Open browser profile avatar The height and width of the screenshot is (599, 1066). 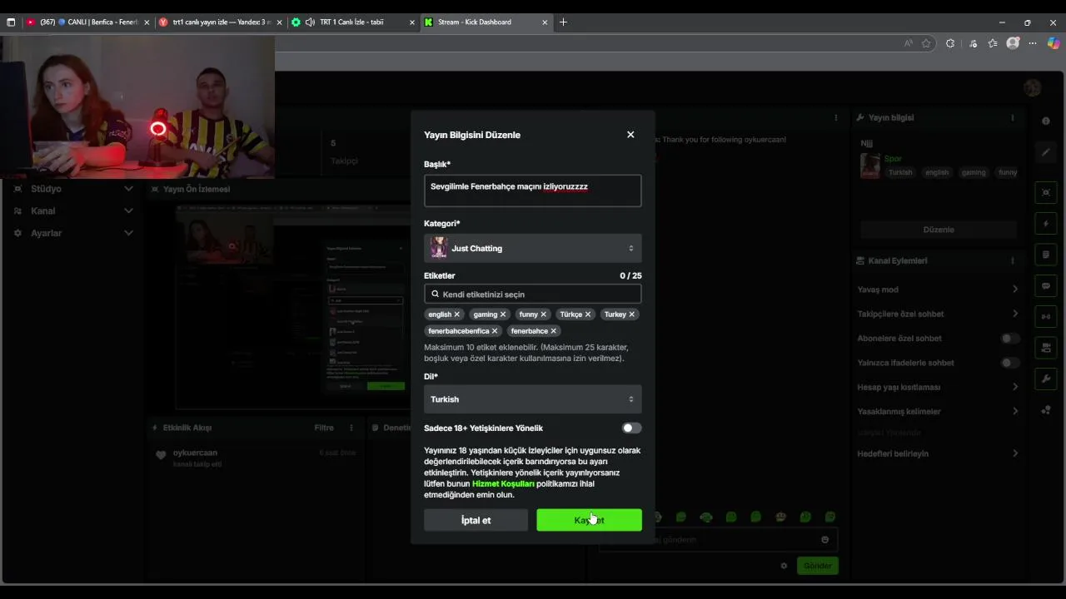(x=1013, y=43)
